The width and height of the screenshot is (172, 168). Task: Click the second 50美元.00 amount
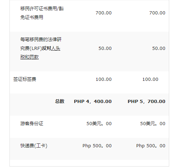(153, 124)
